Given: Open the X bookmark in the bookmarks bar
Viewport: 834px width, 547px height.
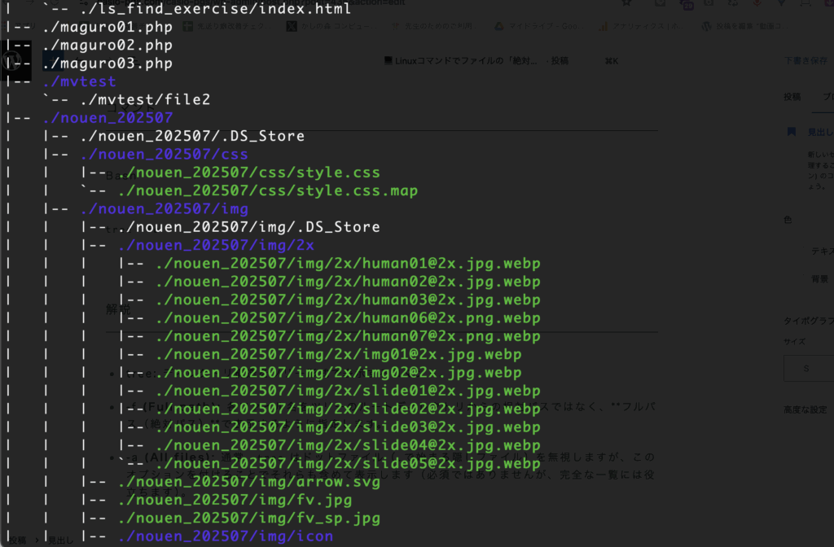Looking at the screenshot, I should (292, 26).
